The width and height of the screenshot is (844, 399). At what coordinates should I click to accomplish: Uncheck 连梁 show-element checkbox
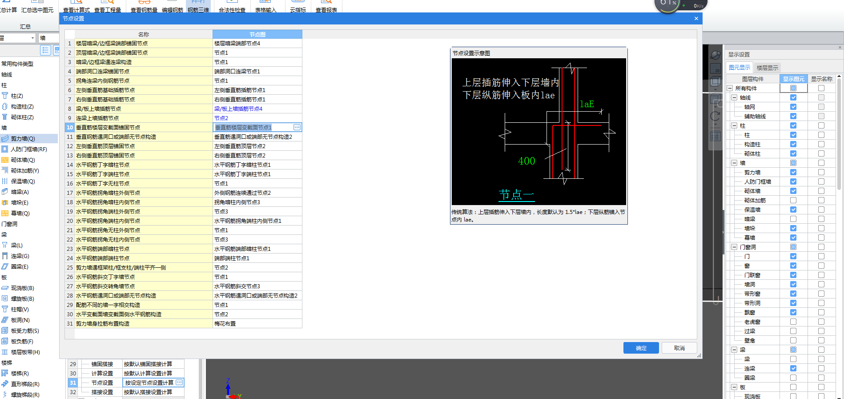click(793, 368)
